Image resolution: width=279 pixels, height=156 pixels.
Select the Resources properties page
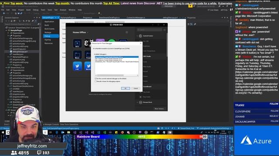48,43
